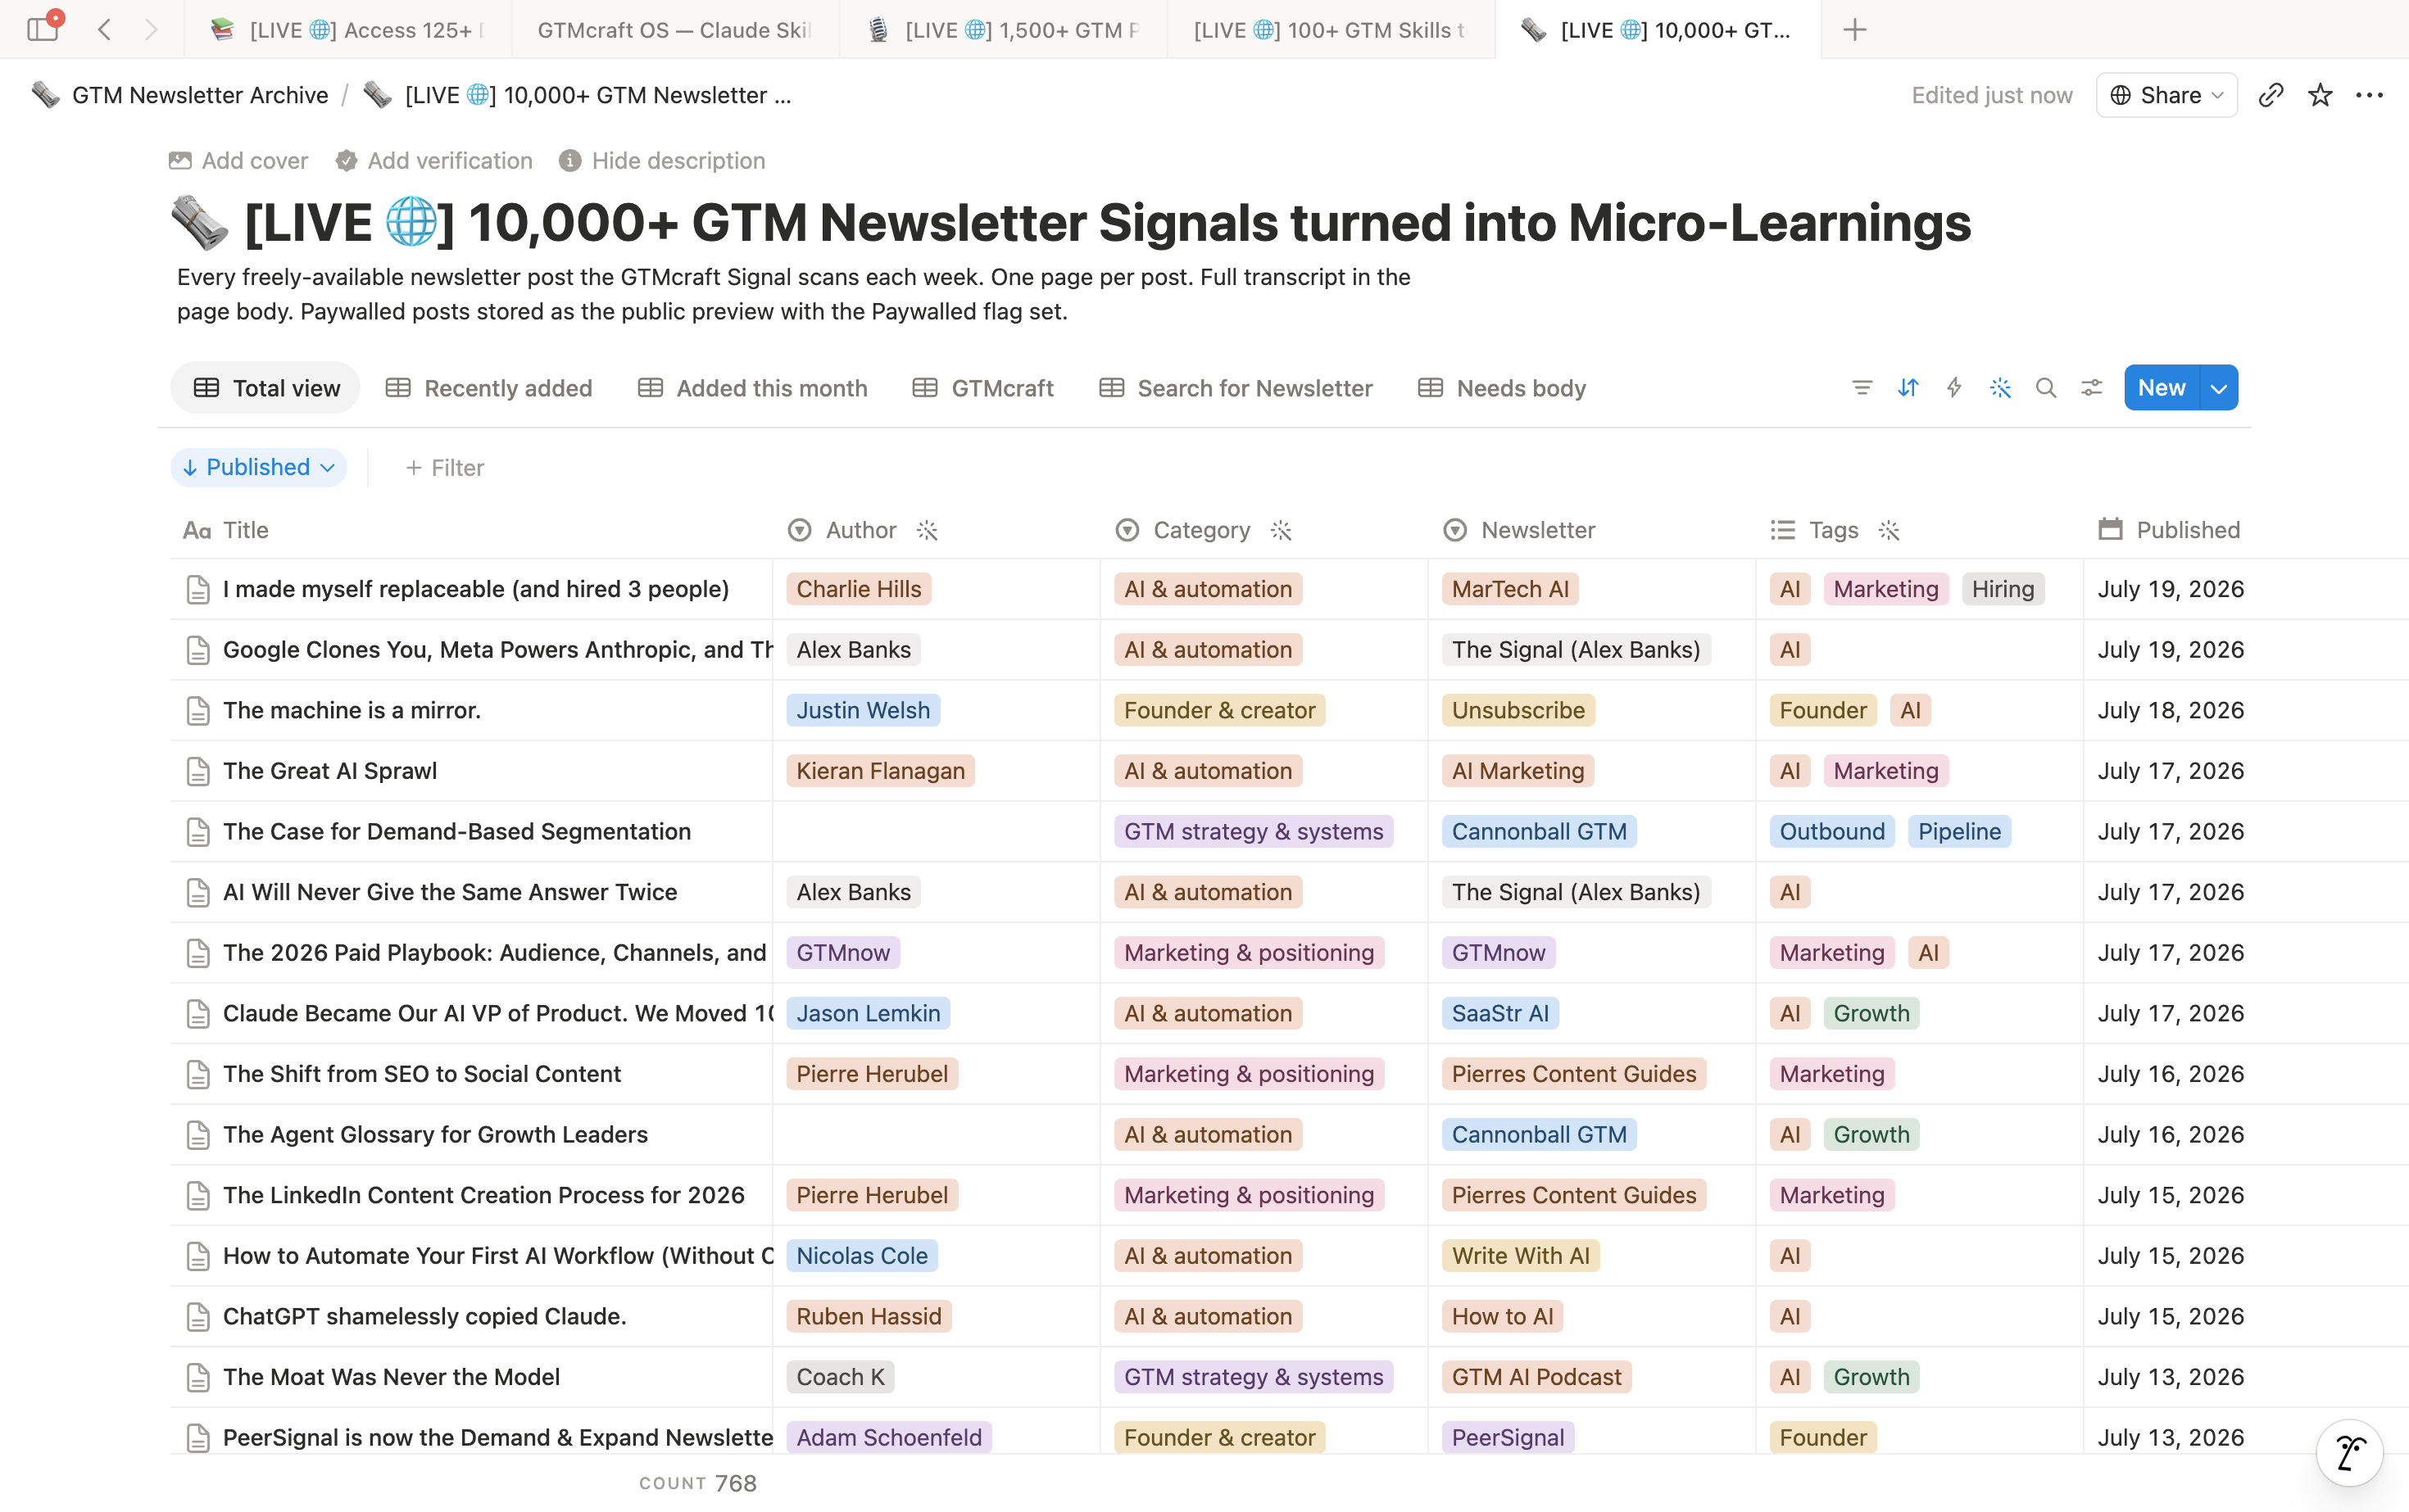2409x1512 pixels.
Task: Add a filter with the Filter button
Action: pyautogui.click(x=444, y=467)
